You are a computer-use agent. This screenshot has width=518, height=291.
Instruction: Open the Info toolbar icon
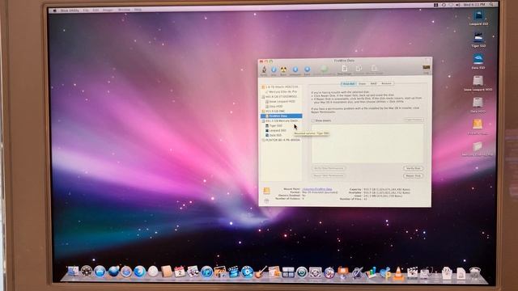click(274, 70)
